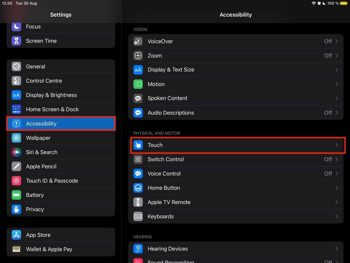This screenshot has height=263, width=350.
Task: Open Touch row chevron
Action: (x=337, y=145)
